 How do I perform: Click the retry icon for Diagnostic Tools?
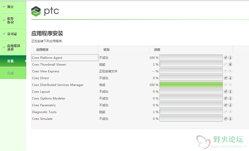pyautogui.click(x=226, y=112)
